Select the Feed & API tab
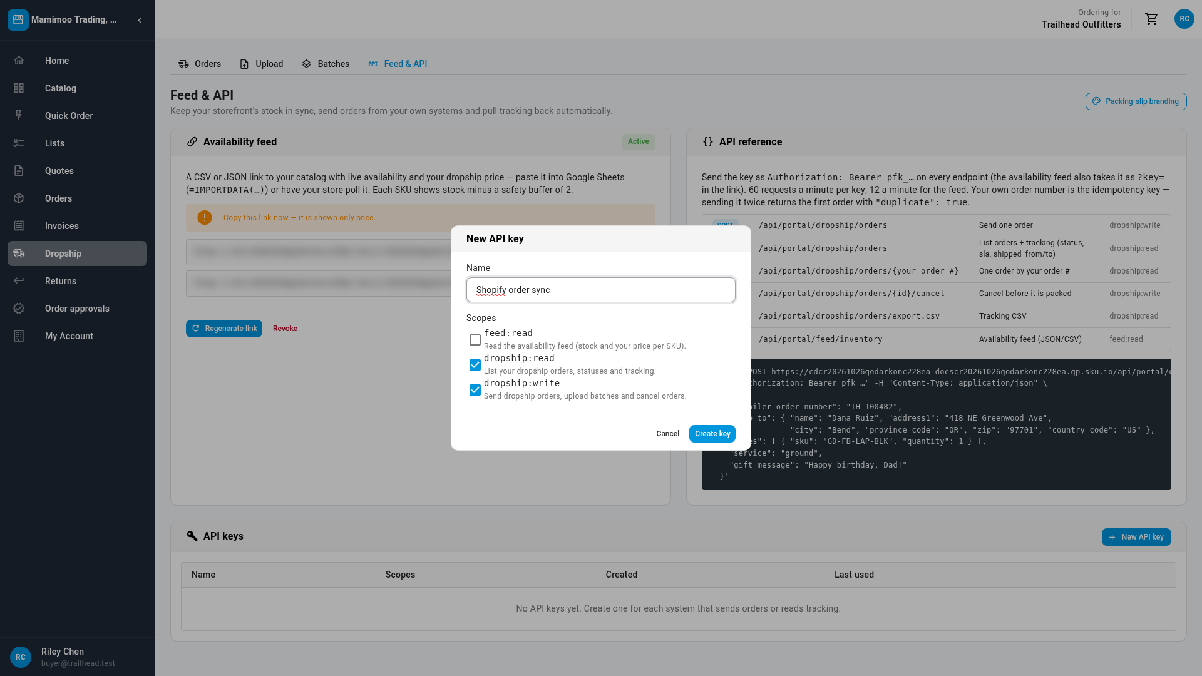 (x=398, y=64)
